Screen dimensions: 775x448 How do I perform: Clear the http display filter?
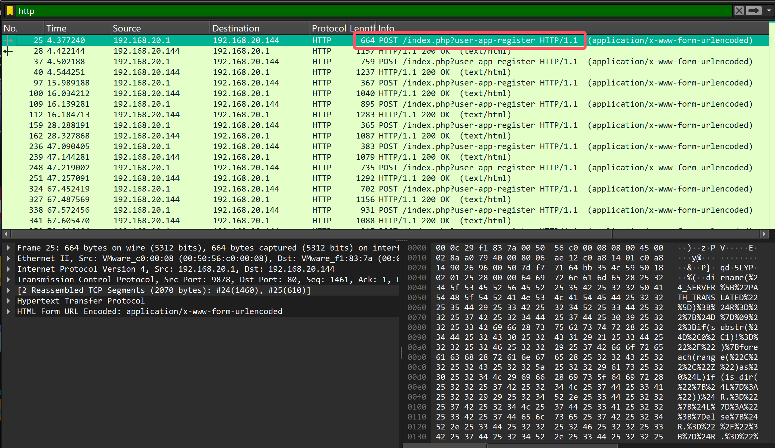tap(739, 11)
